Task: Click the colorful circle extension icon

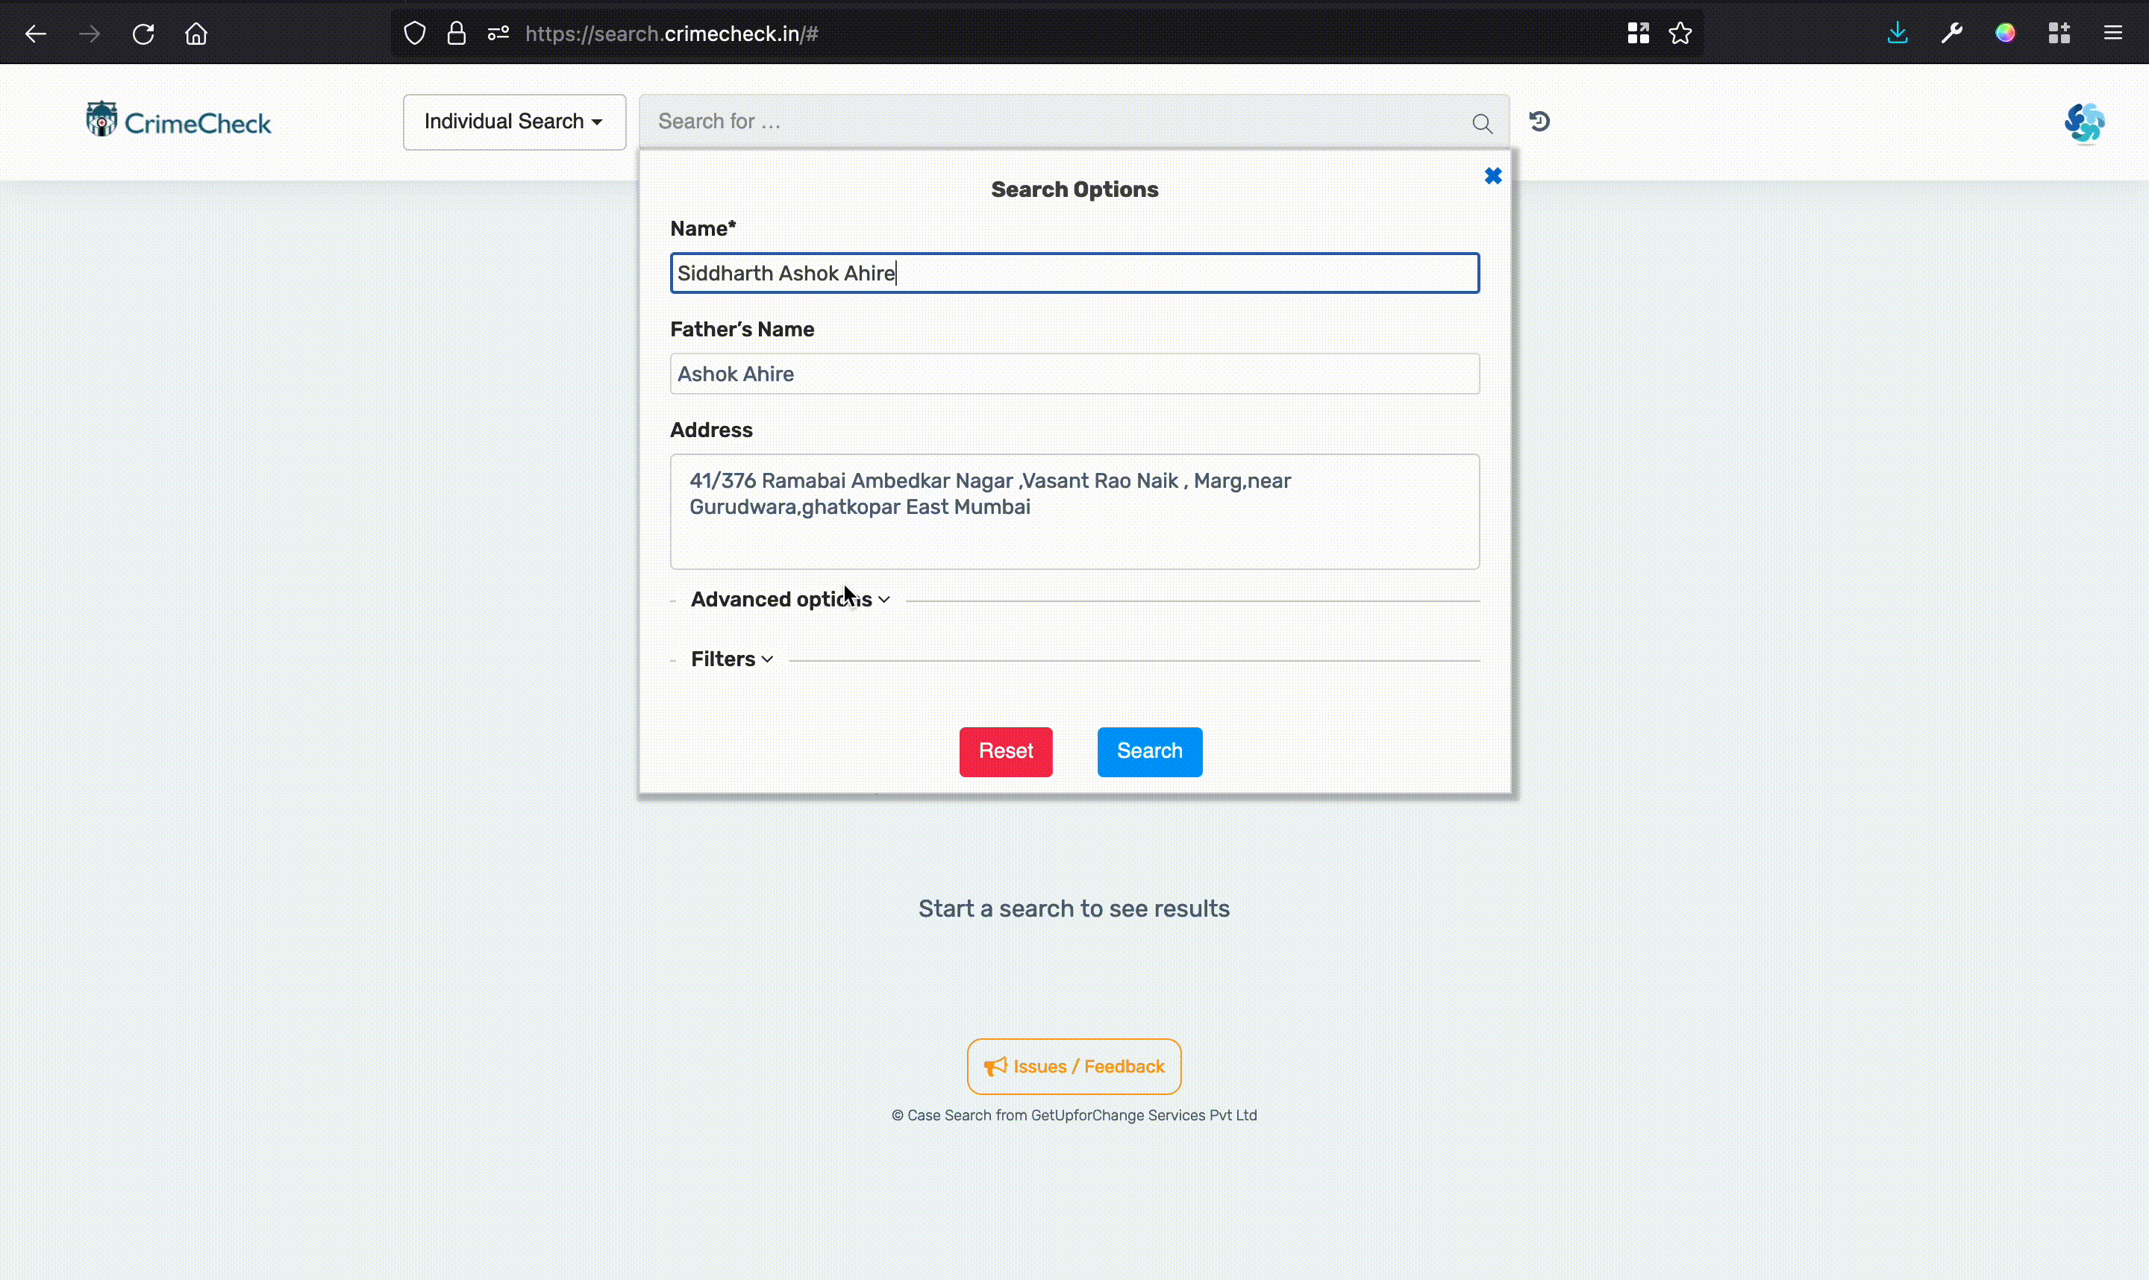Action: tap(2005, 34)
